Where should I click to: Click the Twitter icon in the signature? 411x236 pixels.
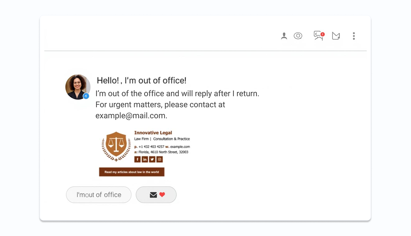[x=152, y=159]
